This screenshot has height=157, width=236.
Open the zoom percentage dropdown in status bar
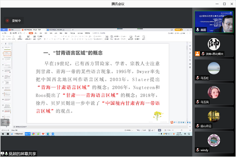(x=169, y=130)
